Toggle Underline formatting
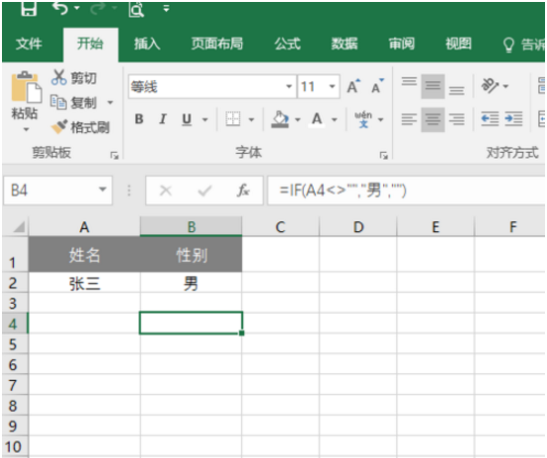The width and height of the screenshot is (547, 458). click(187, 119)
